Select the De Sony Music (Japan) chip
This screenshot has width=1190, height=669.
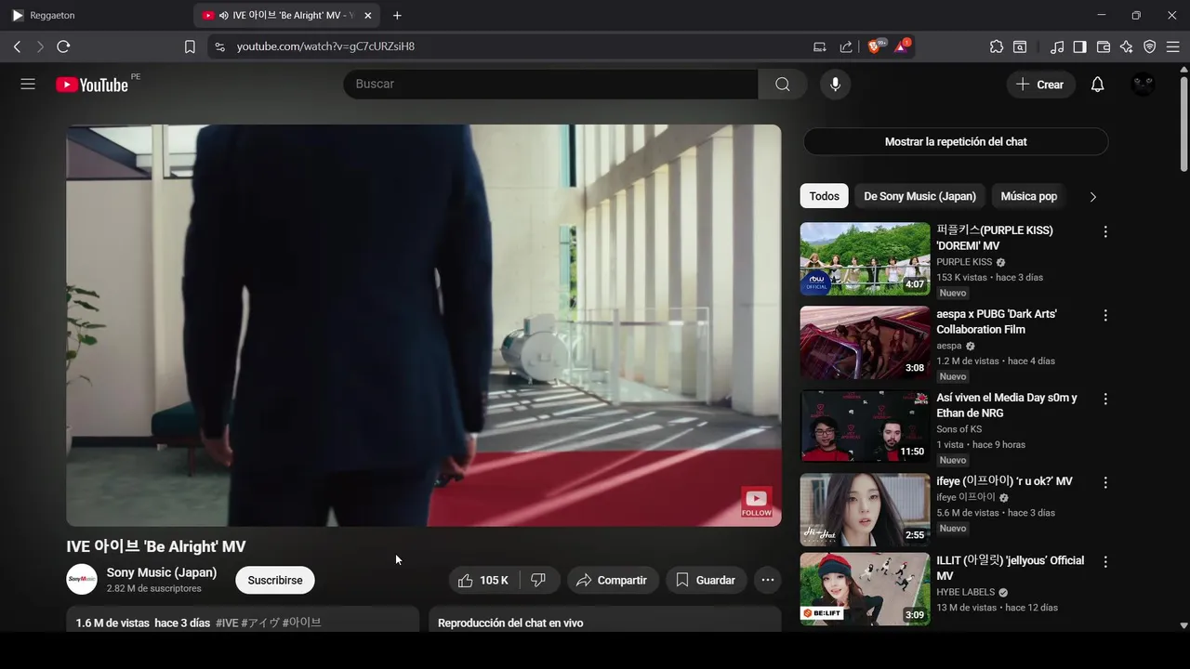tap(919, 196)
